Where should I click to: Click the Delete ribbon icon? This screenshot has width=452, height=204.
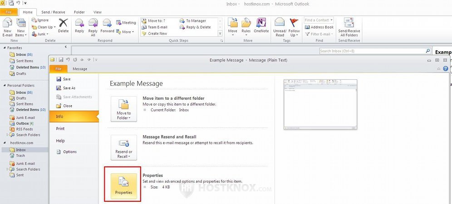(x=63, y=25)
